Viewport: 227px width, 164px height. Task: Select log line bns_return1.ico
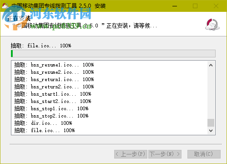54,79
